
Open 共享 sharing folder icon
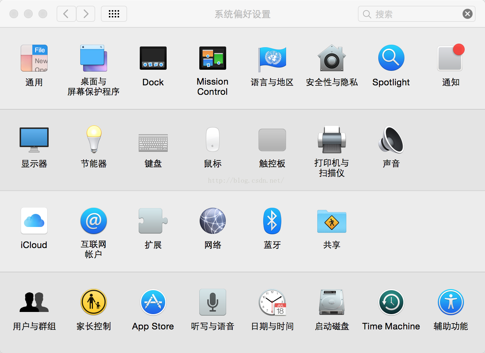pyautogui.click(x=332, y=221)
